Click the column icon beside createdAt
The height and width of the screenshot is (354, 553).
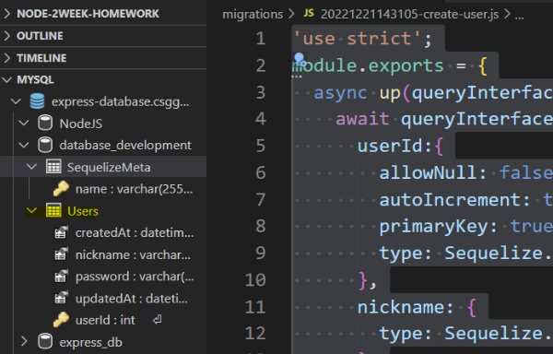coord(61,232)
